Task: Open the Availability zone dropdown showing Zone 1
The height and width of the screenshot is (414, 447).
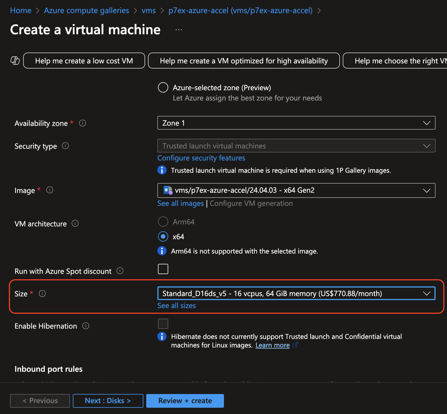Action: point(296,123)
